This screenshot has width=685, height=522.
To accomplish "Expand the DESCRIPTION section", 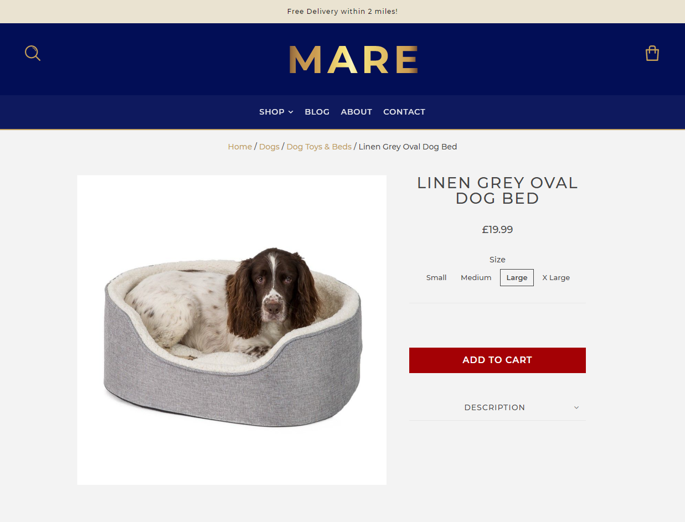I will coord(497,407).
